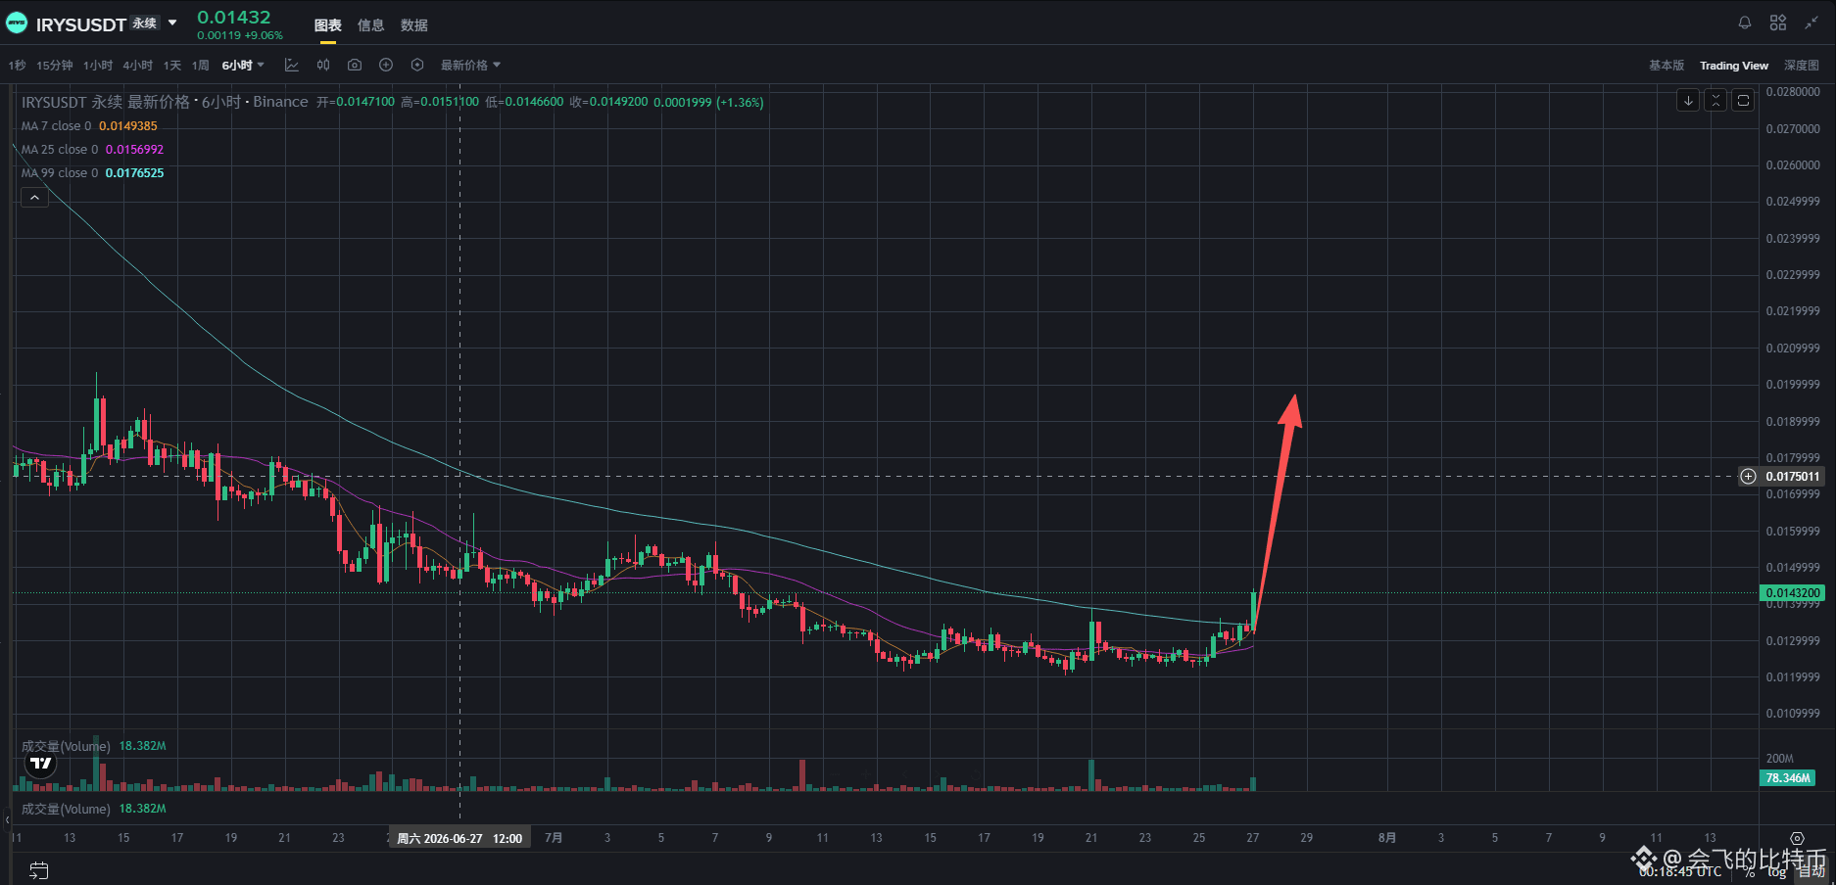Image resolution: width=1836 pixels, height=885 pixels.
Task: Select the Trading View chart mode
Action: (x=1734, y=66)
